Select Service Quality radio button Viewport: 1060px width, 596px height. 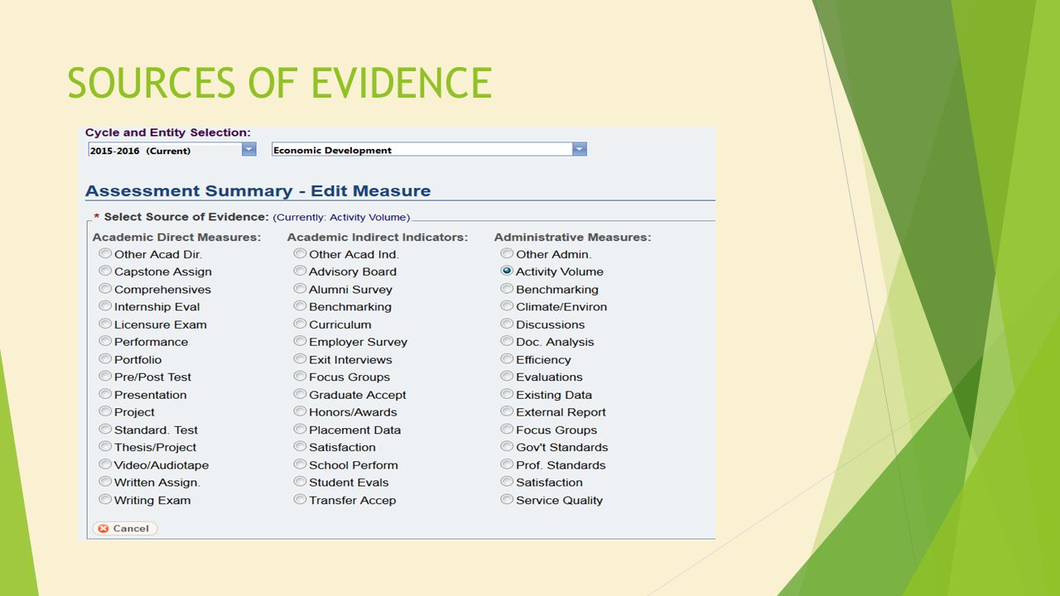coord(507,499)
